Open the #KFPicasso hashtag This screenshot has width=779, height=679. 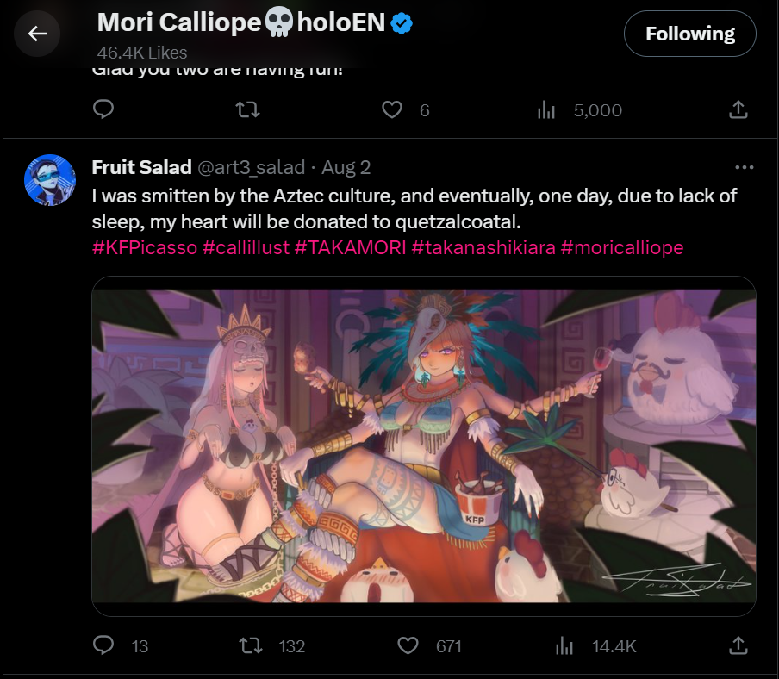pos(144,247)
